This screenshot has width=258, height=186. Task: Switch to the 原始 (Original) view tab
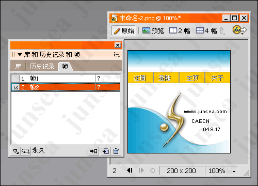pyautogui.click(x=124, y=31)
